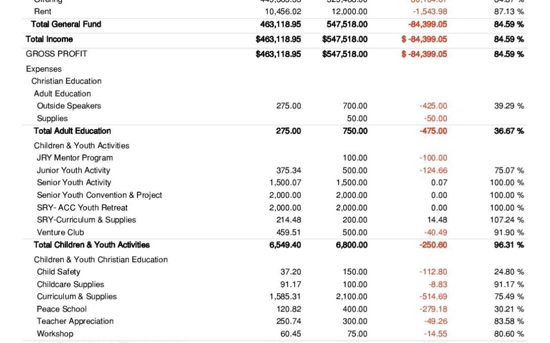The height and width of the screenshot is (343, 550).
Task: Click JRY Mentor Program budget 100.00
Action: click(355, 158)
